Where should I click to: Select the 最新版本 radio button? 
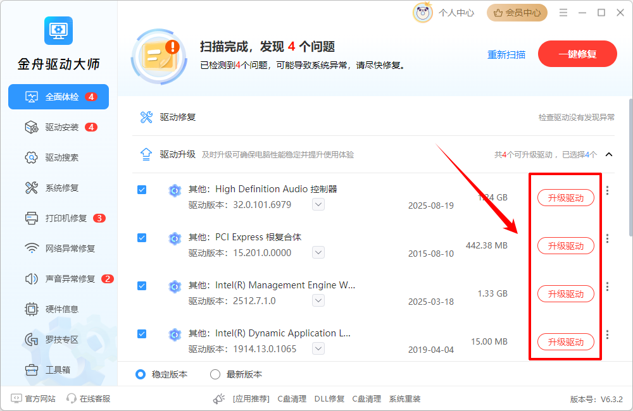click(x=215, y=374)
